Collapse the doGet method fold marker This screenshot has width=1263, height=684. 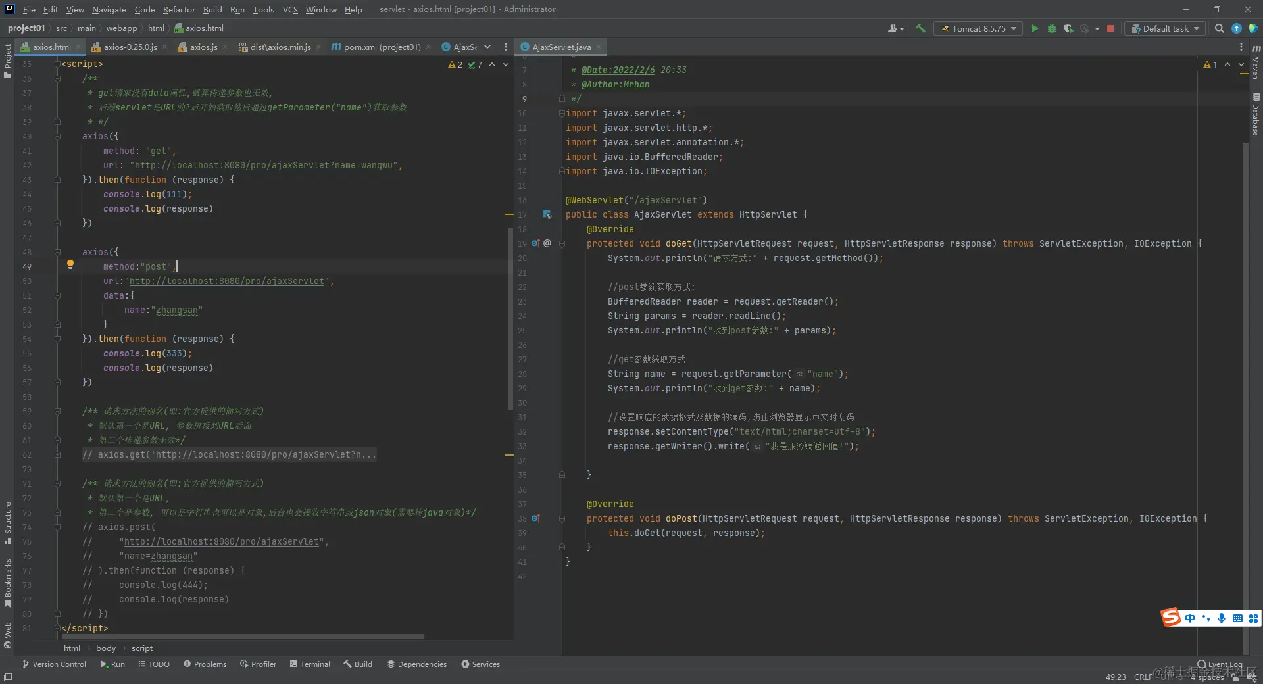(x=562, y=243)
